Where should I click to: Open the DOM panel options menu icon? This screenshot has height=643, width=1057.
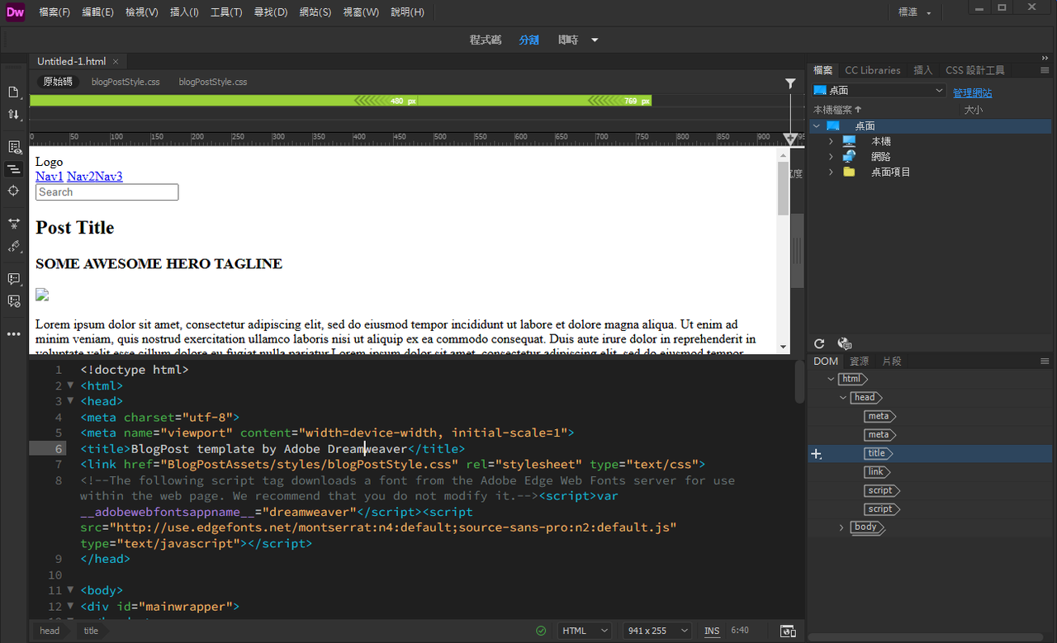[1045, 361]
